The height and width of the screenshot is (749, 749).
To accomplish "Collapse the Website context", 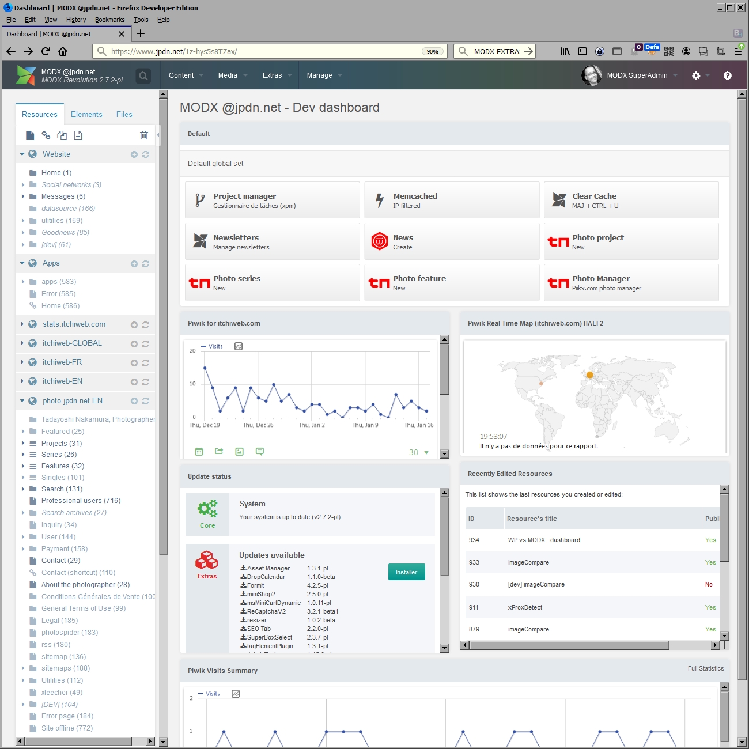I will [x=22, y=154].
